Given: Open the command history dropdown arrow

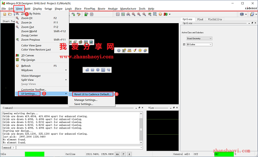Looking at the screenshot, I should tap(142, 148).
